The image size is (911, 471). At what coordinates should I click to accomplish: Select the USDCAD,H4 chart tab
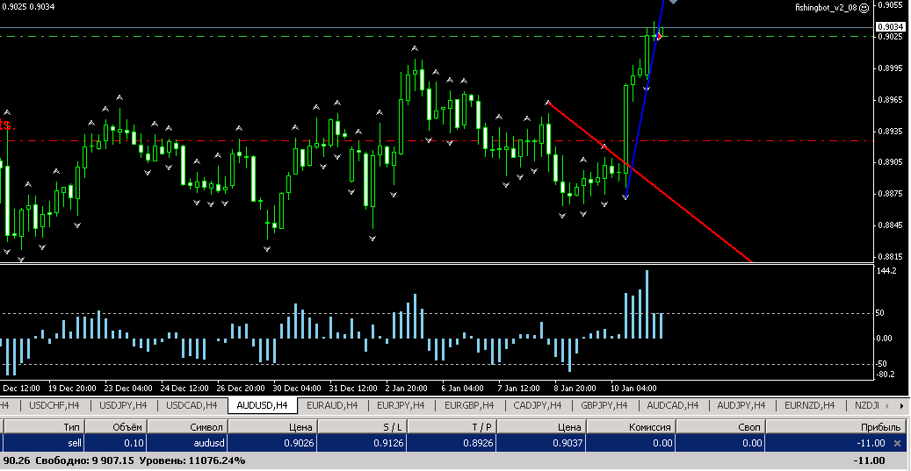(192, 405)
